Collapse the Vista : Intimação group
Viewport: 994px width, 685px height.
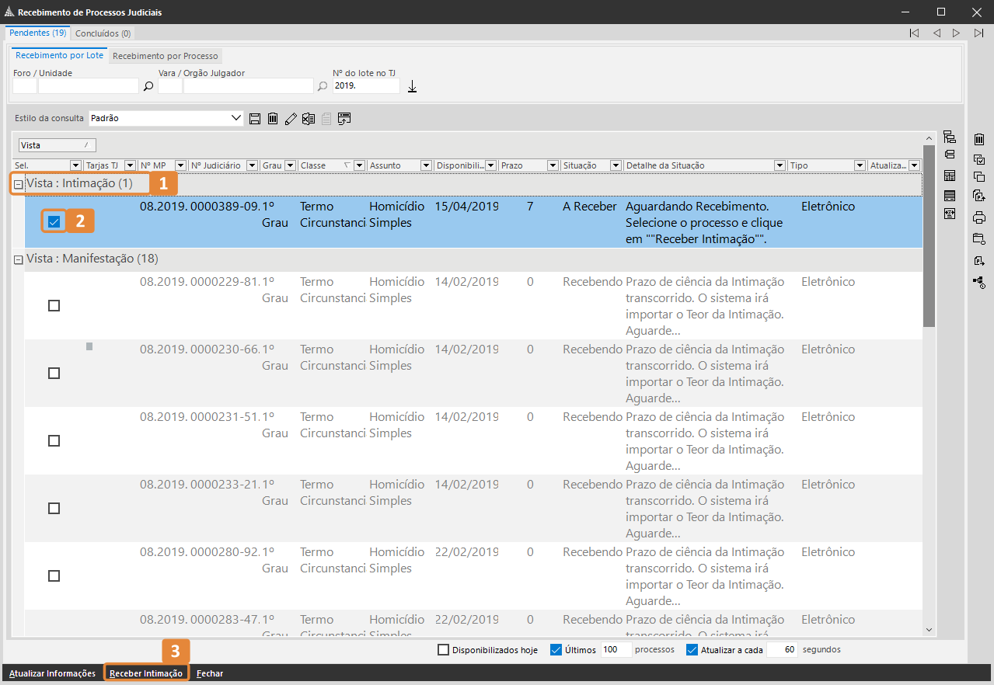[18, 184]
